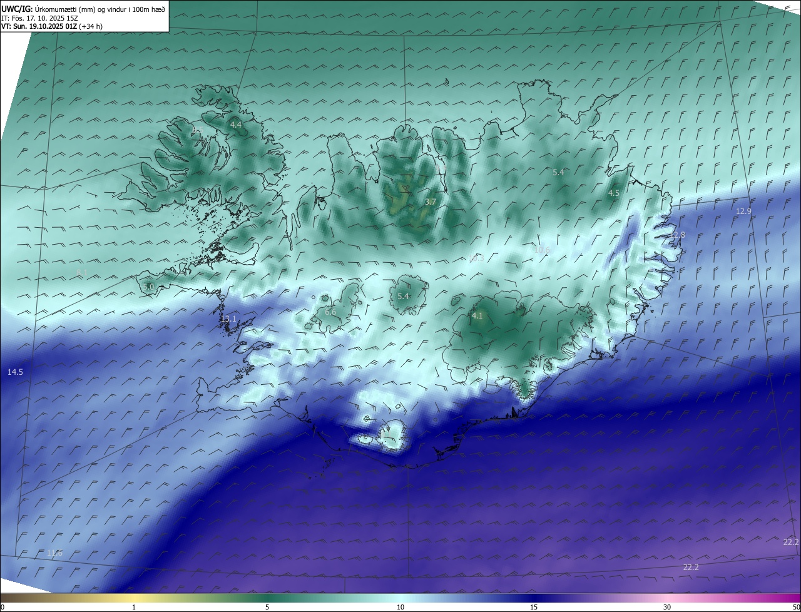Click the 8.5 value in the Westfjords

197,130
